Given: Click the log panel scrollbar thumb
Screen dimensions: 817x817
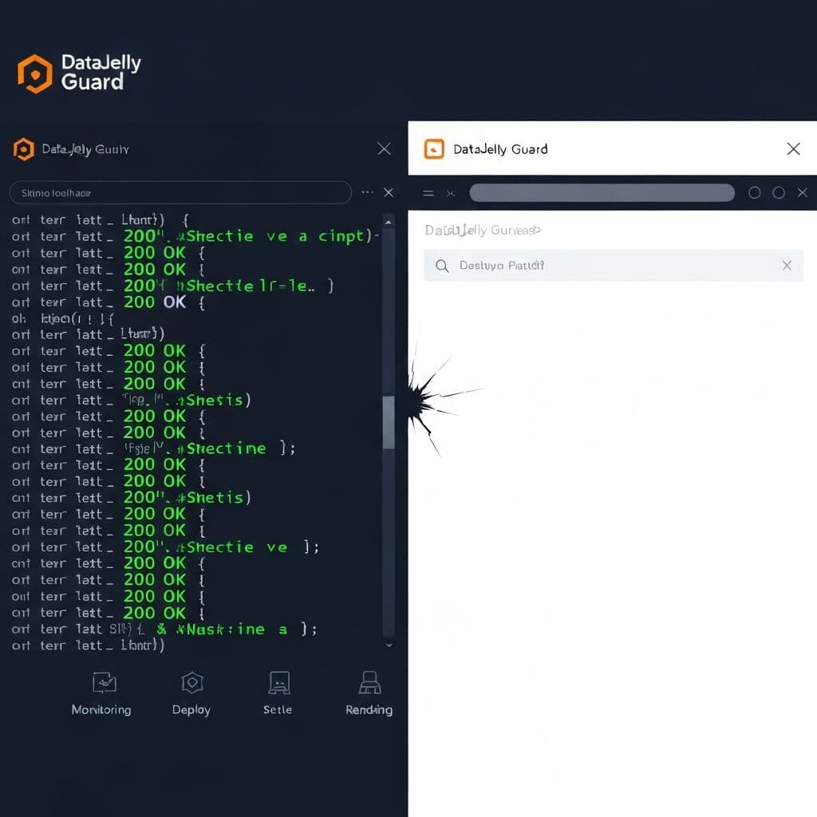Looking at the screenshot, I should (x=389, y=422).
